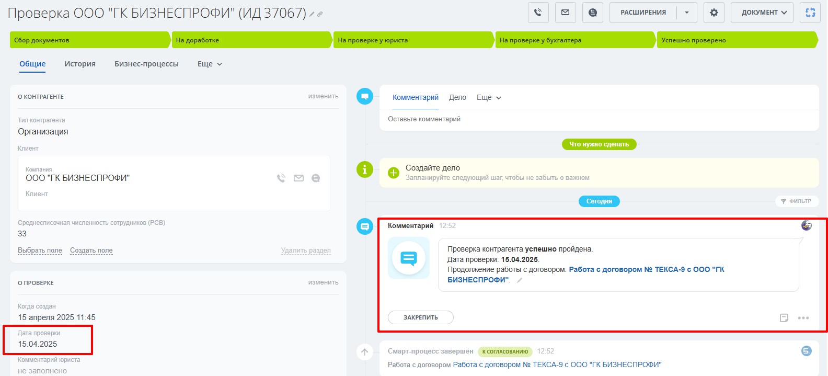Switch to the История tab

pyautogui.click(x=80, y=64)
